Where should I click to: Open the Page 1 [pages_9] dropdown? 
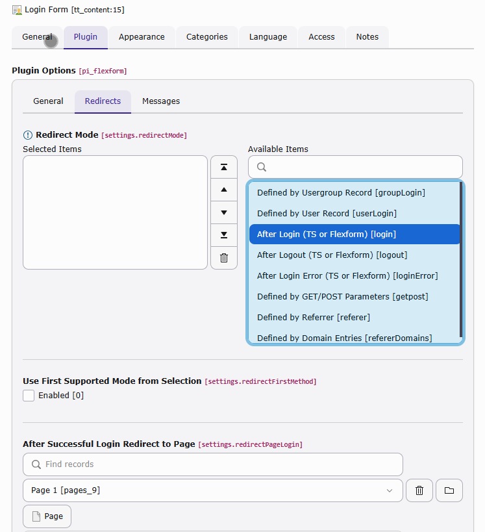pyautogui.click(x=213, y=490)
